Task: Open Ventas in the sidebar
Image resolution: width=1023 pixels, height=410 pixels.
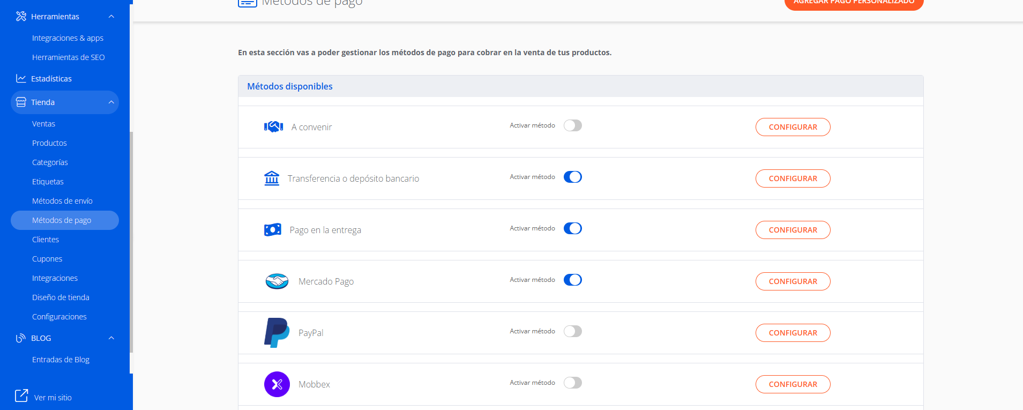Action: coord(43,124)
